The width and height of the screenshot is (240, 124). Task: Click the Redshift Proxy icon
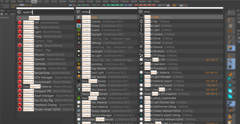pos(20,36)
